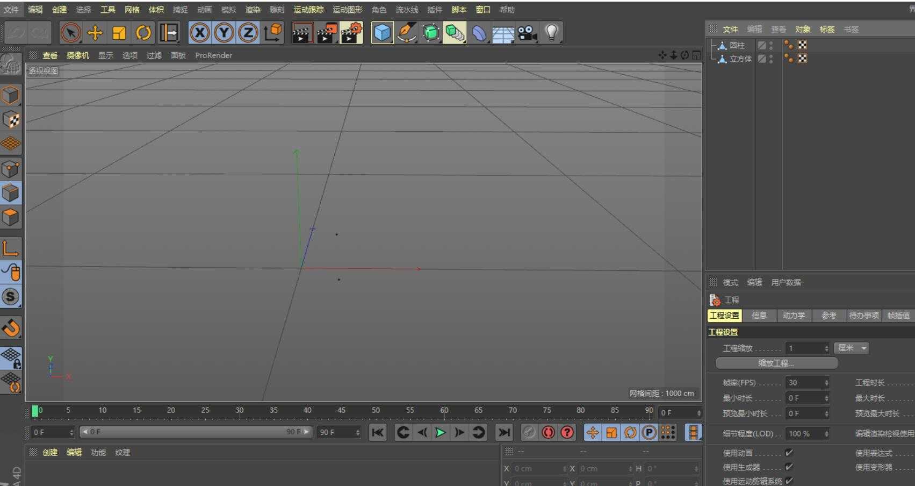Enable snapping with the S icon
Image resolution: width=915 pixels, height=486 pixels.
click(11, 297)
